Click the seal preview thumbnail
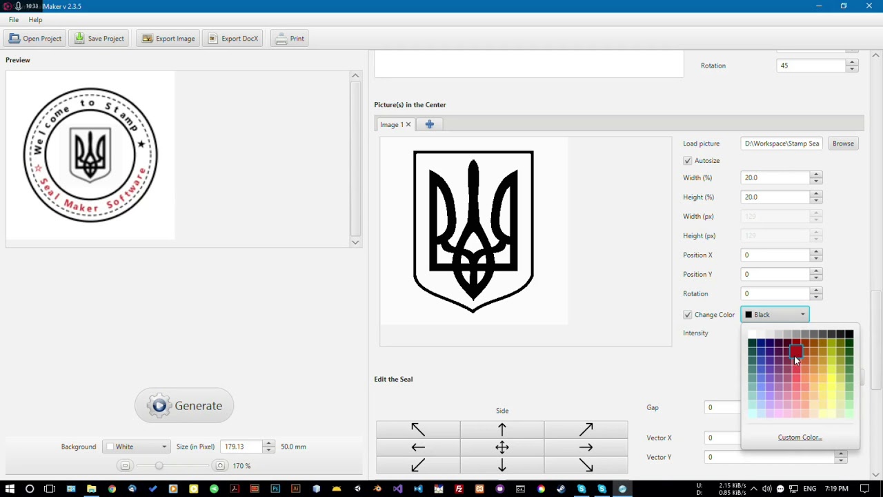Image resolution: width=883 pixels, height=497 pixels. coord(90,155)
